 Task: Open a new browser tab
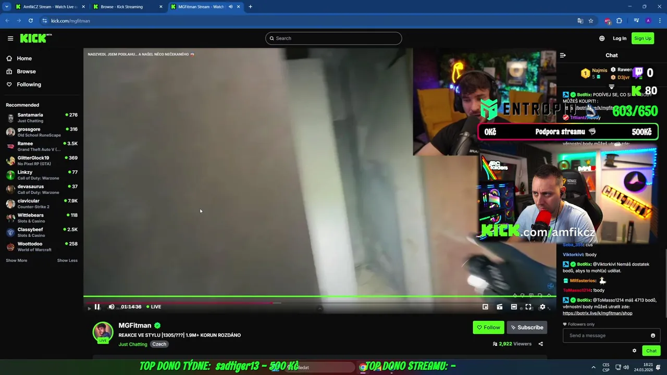[250, 7]
